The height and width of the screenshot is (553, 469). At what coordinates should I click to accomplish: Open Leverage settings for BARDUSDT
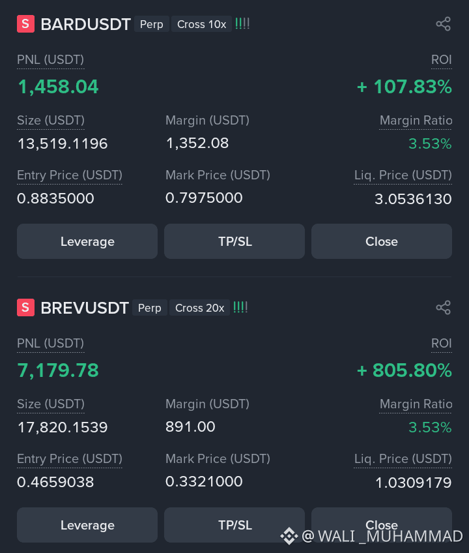tap(87, 241)
